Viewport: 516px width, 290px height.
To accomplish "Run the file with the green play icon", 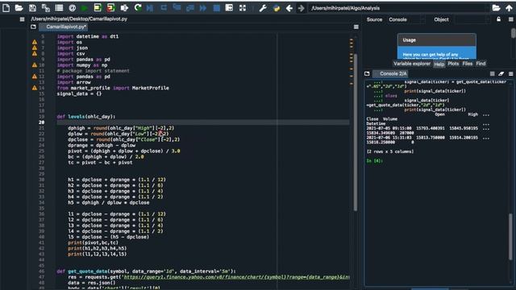I will point(85,8).
